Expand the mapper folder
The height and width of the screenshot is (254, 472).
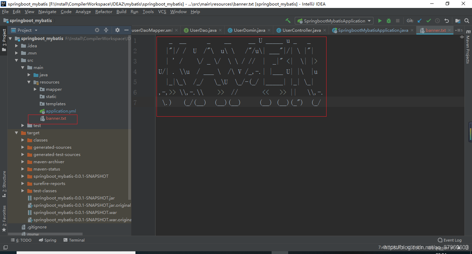(x=35, y=89)
